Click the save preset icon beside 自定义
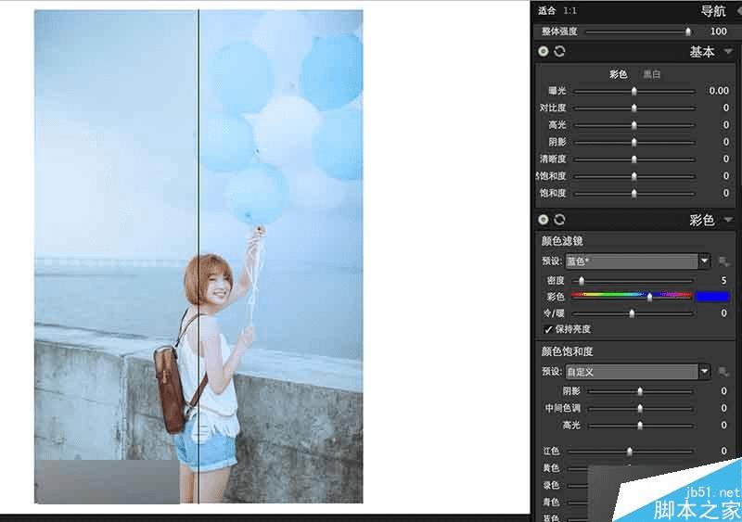742x522 pixels. click(723, 372)
